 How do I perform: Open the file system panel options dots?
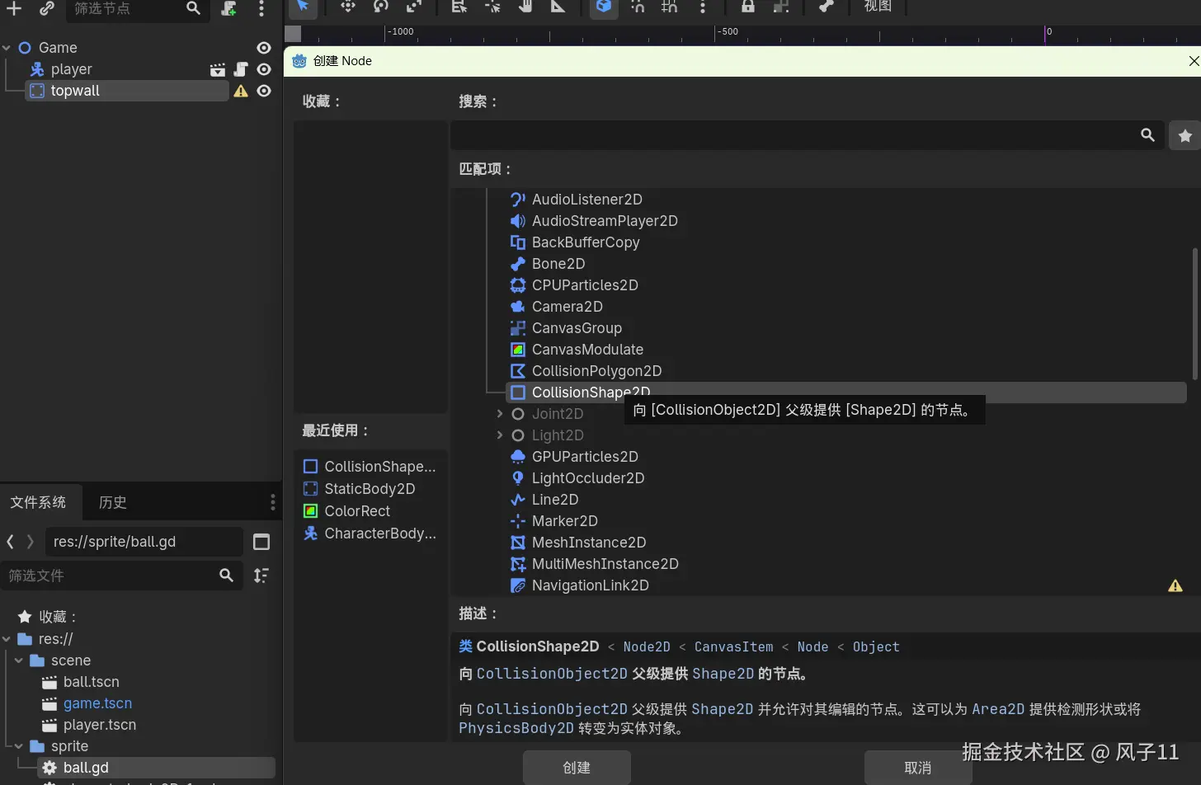tap(273, 502)
